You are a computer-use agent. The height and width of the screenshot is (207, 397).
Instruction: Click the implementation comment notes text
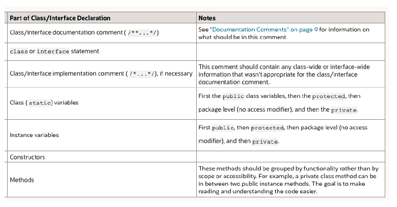[284, 75]
